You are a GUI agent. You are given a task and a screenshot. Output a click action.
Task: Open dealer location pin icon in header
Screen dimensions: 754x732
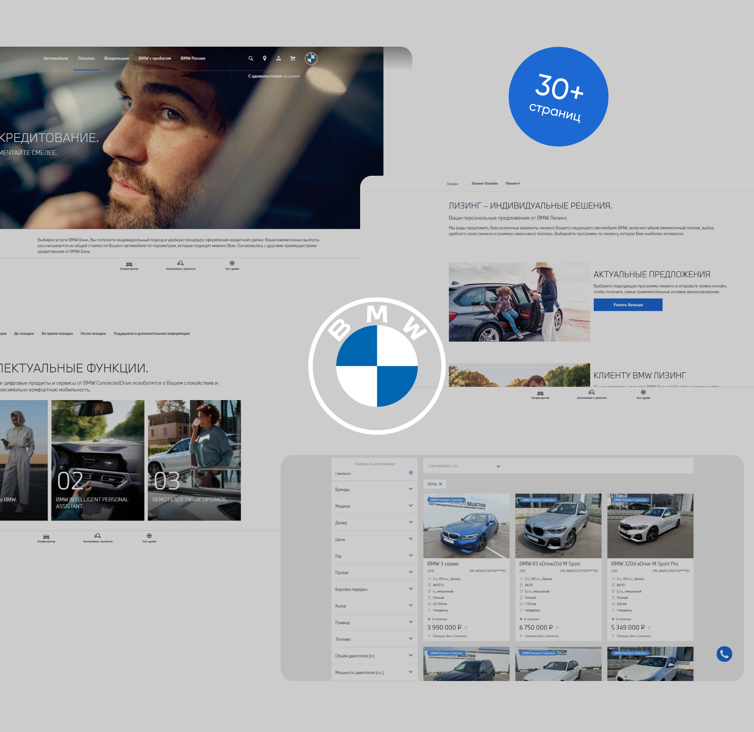265,58
